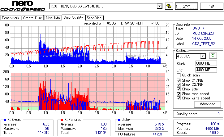Click the End position field 4489 MB
The height and width of the screenshot is (137, 224).
pos(206,70)
